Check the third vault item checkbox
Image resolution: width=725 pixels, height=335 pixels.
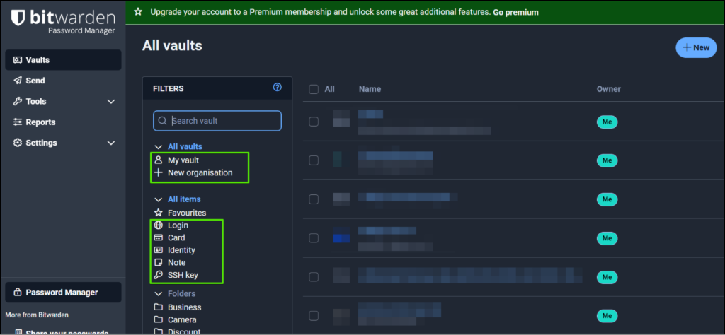coord(314,200)
